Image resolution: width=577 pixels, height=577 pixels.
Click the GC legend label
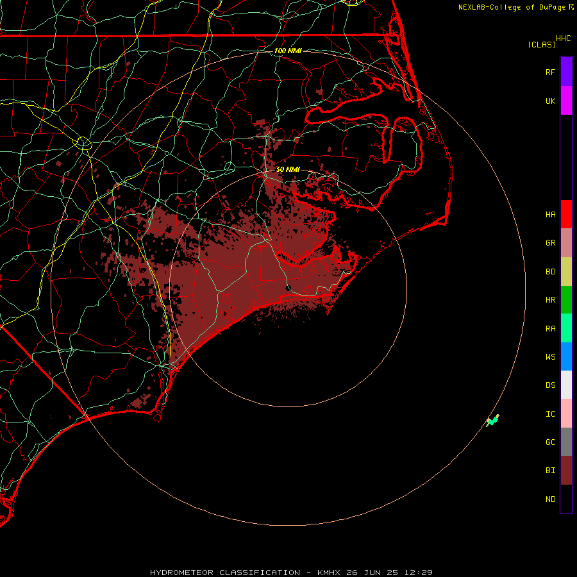click(550, 442)
